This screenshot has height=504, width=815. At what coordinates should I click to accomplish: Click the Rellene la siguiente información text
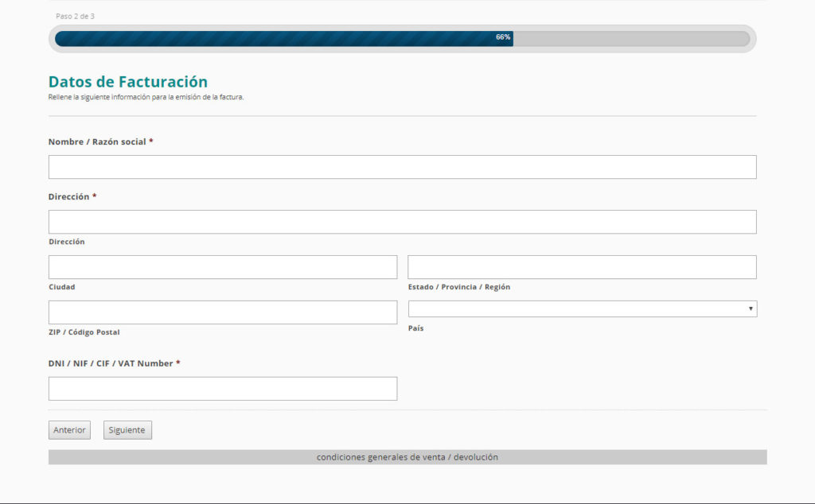coord(146,97)
